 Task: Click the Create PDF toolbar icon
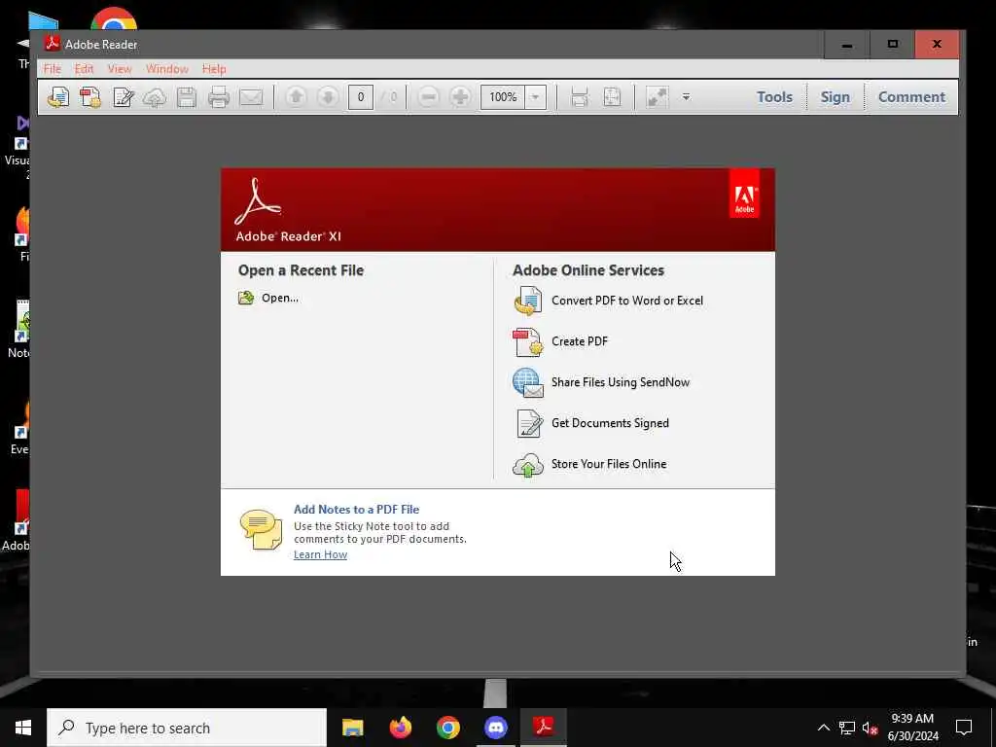(x=90, y=97)
